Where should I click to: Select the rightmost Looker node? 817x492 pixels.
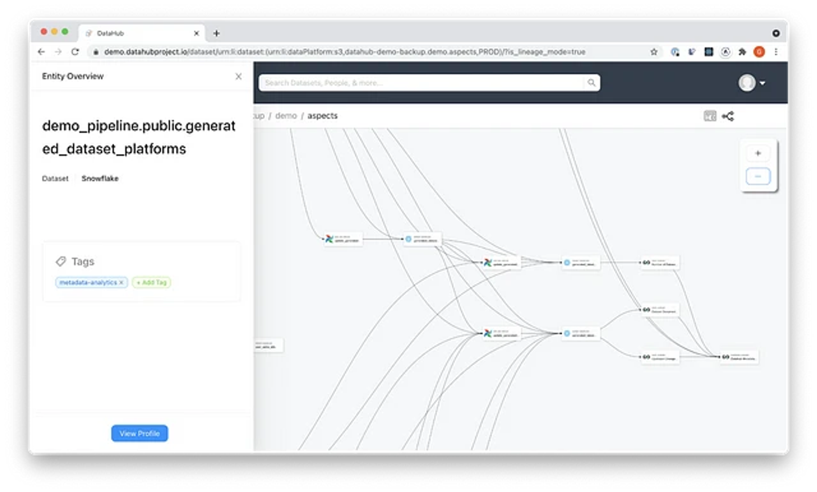739,357
